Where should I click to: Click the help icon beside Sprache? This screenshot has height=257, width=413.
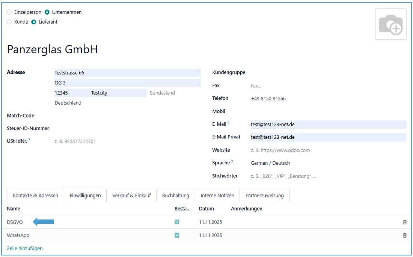[x=231, y=162]
